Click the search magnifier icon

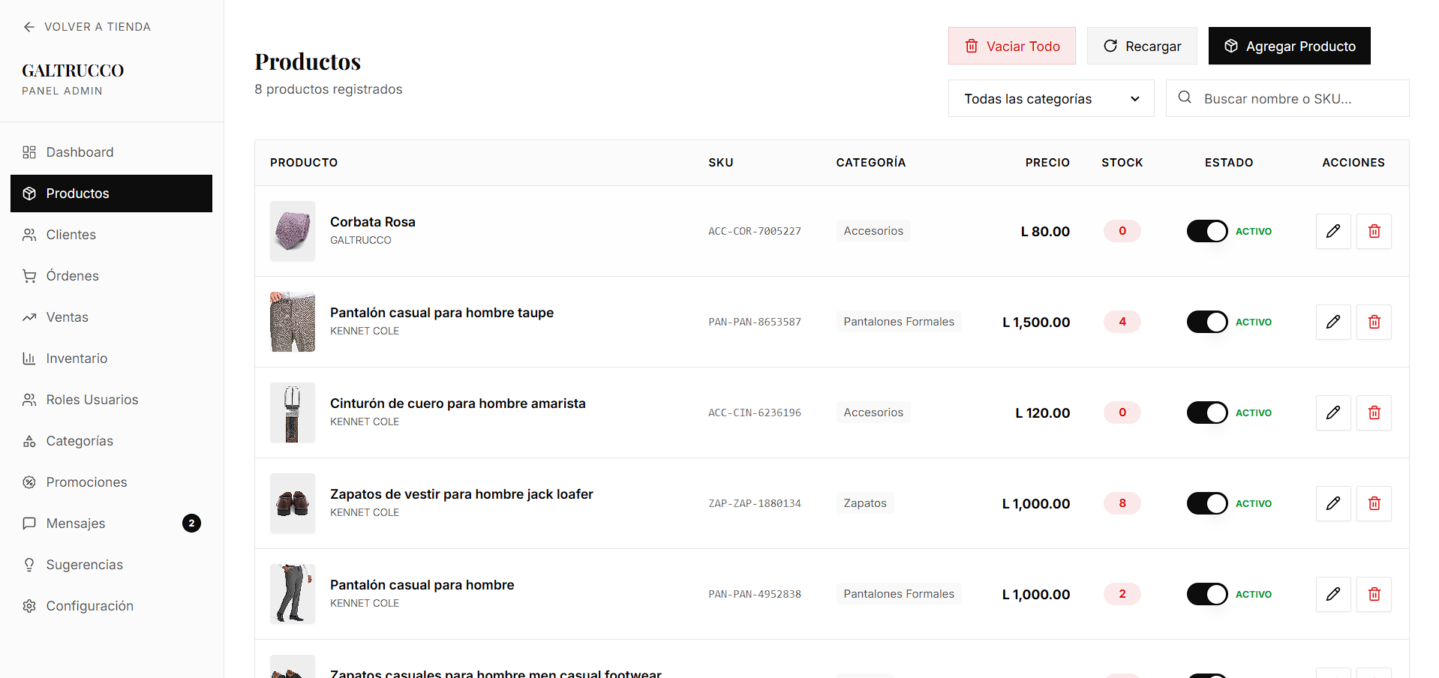[1185, 97]
